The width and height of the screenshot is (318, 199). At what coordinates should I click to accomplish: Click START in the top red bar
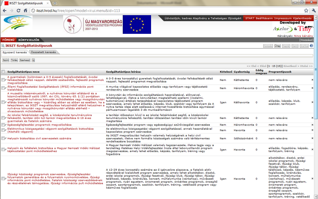point(250,18)
